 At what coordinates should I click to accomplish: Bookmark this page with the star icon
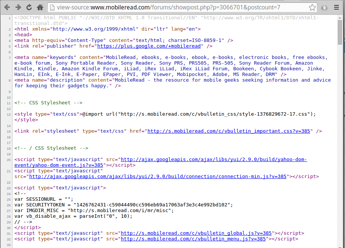(312, 8)
